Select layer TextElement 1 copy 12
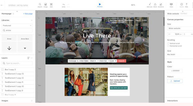 pyautogui.click(x=18, y=78)
